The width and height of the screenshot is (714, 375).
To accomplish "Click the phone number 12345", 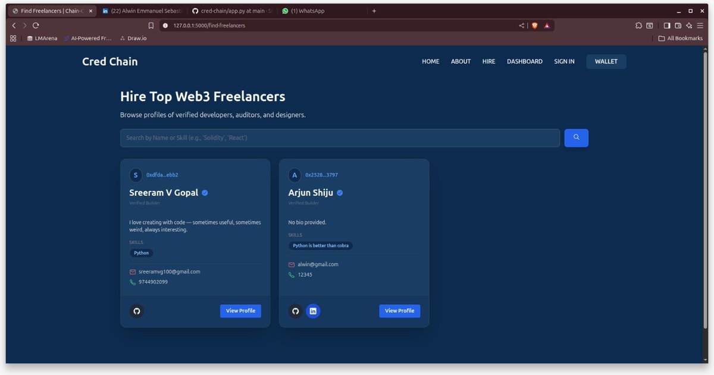I will (x=305, y=275).
